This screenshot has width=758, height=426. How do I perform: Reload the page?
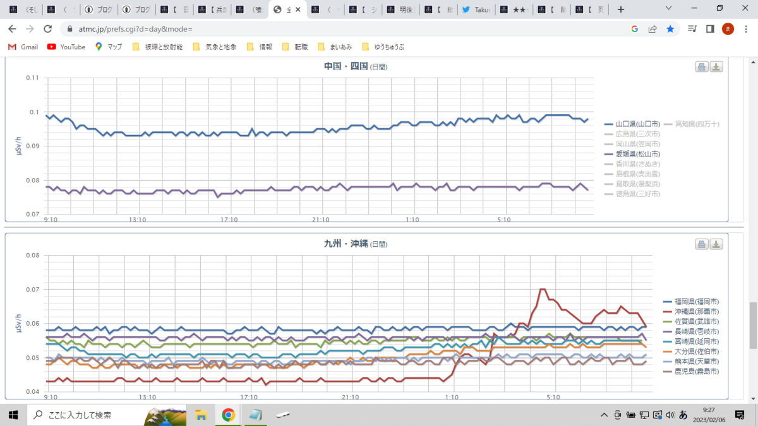pos(47,29)
